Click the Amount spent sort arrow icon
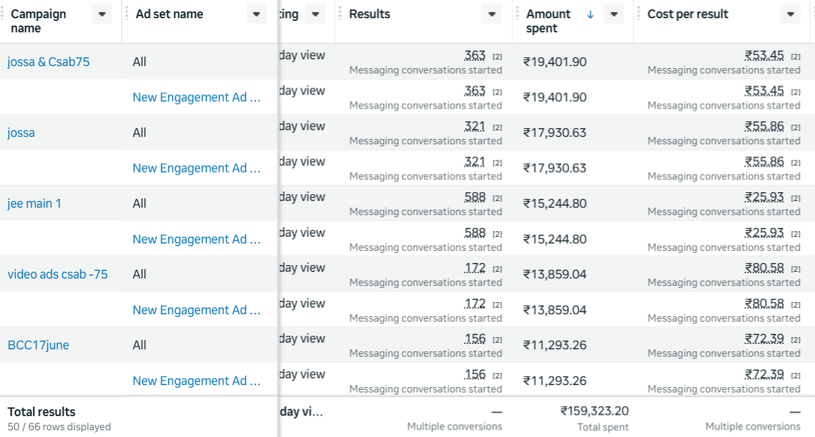Screen dimensions: 815x437 coord(591,13)
